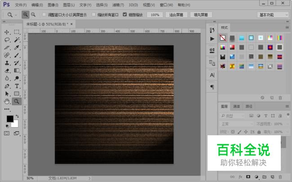292x182 pixels.
Task: Select the Crop tool
Action: [7, 48]
